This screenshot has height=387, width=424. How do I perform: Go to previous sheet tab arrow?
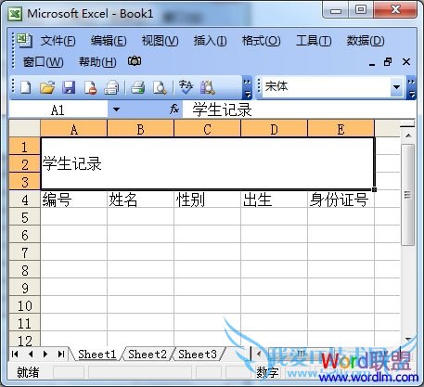click(x=31, y=354)
